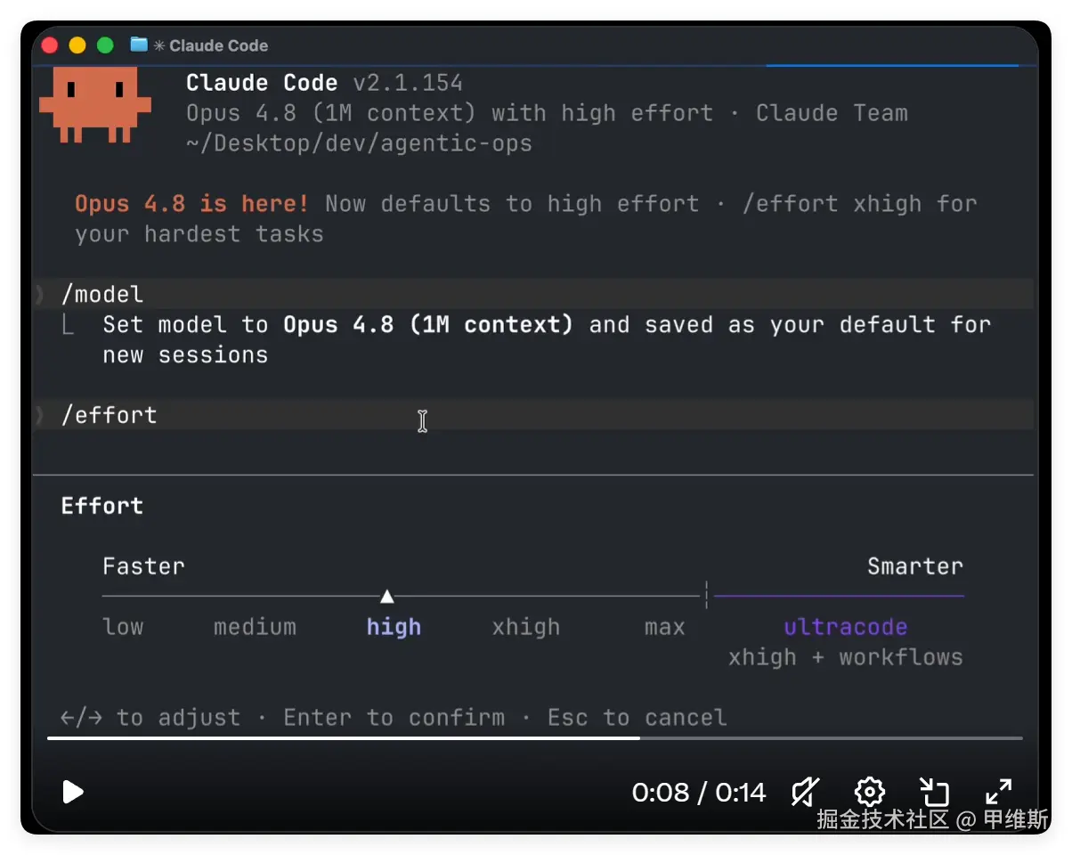This screenshot has height=855, width=1072.
Task: Close the terminal window red button
Action: pos(50,45)
